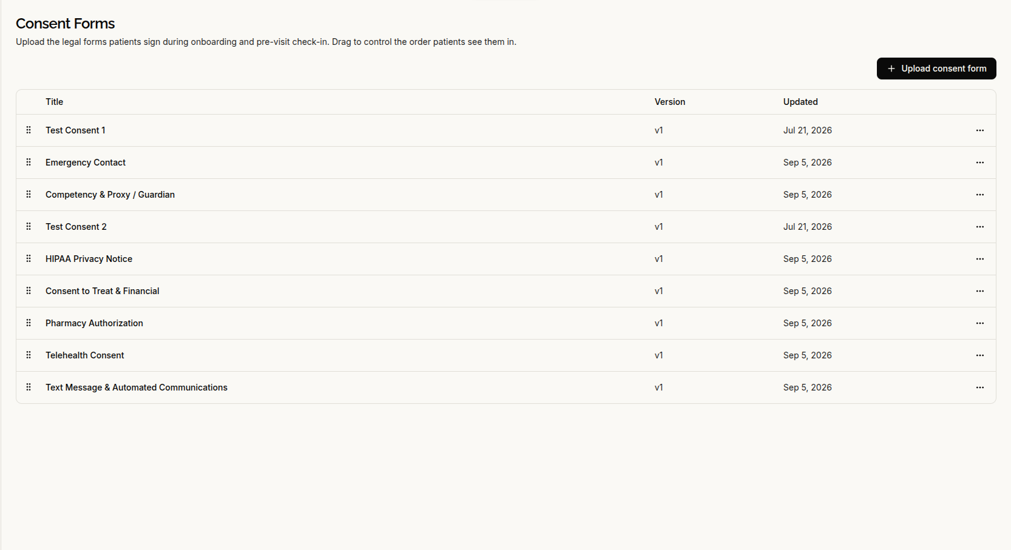The width and height of the screenshot is (1011, 550).
Task: Select the Telehealth Consent row title
Action: click(84, 355)
